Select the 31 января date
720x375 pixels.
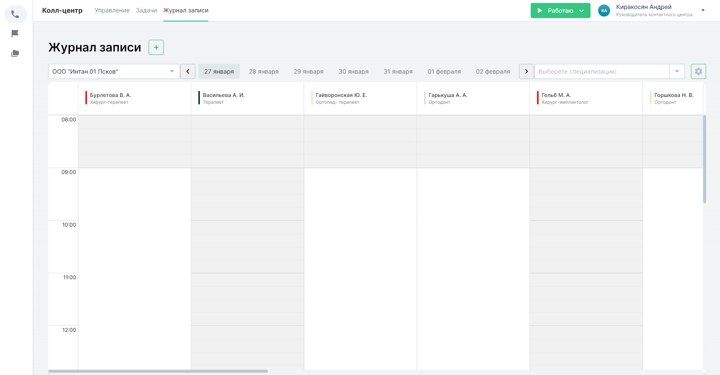click(x=398, y=71)
